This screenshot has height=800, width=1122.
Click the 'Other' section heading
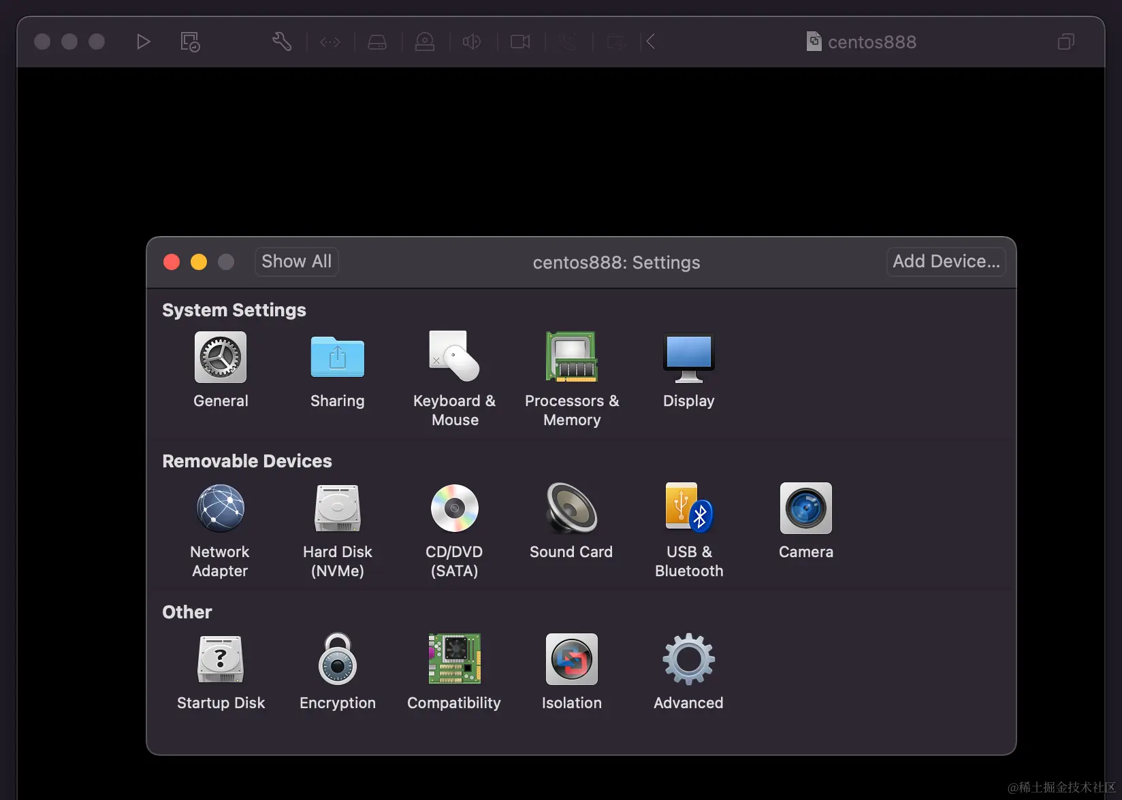pyautogui.click(x=187, y=612)
